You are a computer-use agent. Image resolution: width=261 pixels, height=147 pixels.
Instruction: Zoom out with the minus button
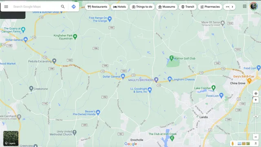coord(256,137)
